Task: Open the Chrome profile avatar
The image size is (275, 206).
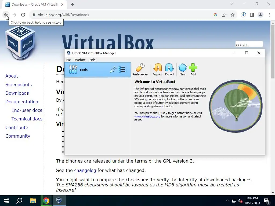Action: pyautogui.click(x=260, y=15)
